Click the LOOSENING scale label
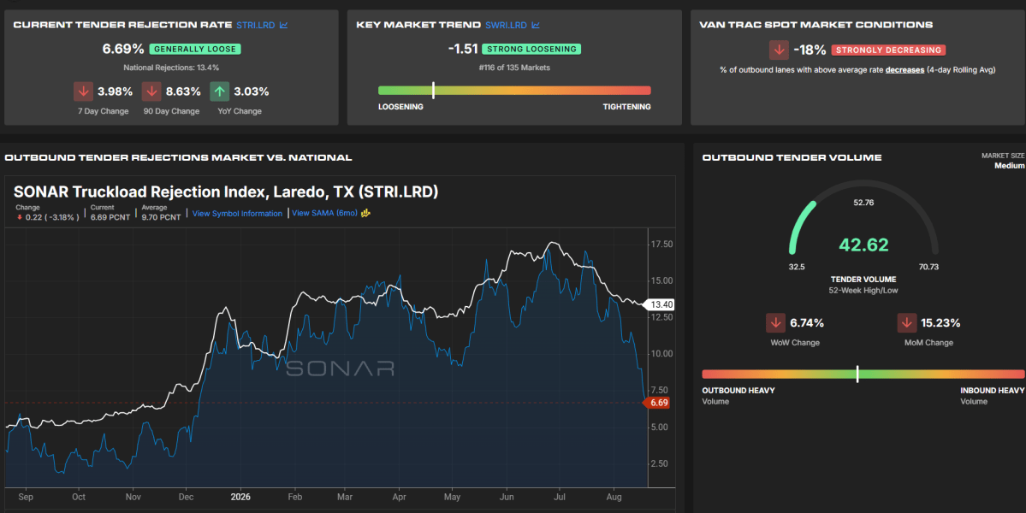This screenshot has height=513, width=1026. 400,107
